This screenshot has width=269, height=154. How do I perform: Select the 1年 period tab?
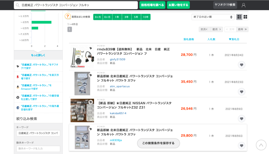pos(117,17)
